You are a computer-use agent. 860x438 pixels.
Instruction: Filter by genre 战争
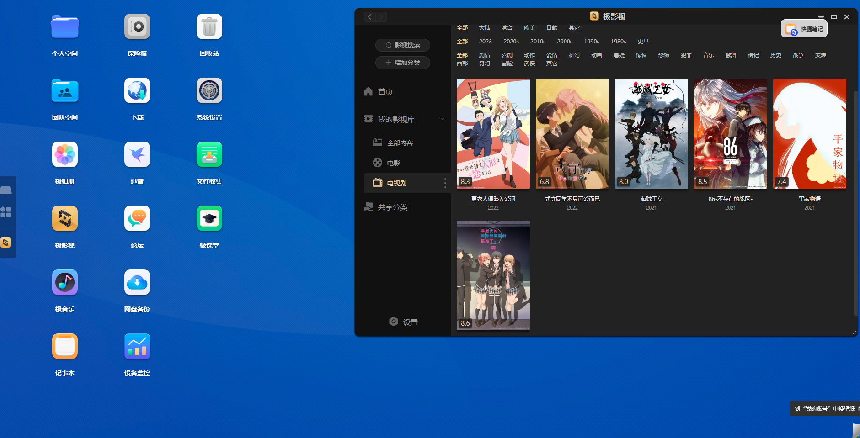(798, 55)
